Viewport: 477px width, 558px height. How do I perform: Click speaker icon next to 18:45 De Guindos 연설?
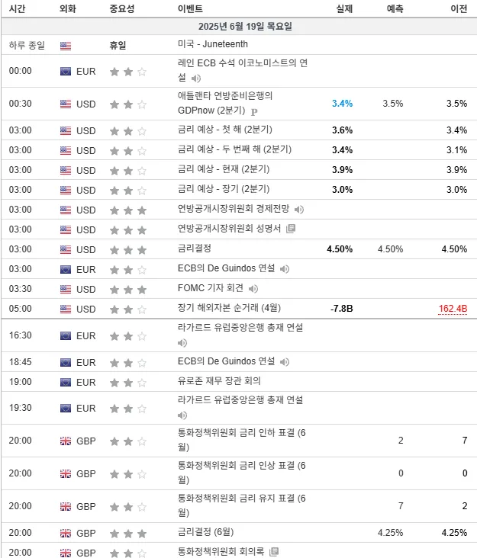point(284,362)
